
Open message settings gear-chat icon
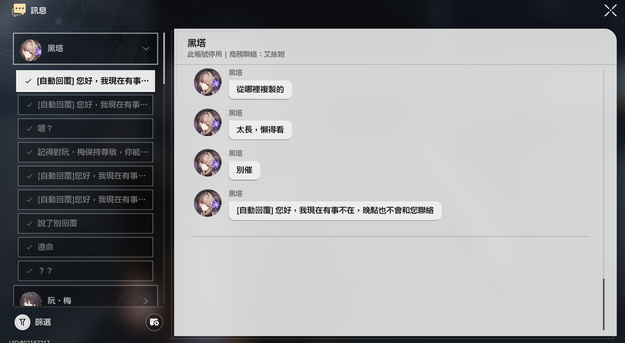point(154,322)
